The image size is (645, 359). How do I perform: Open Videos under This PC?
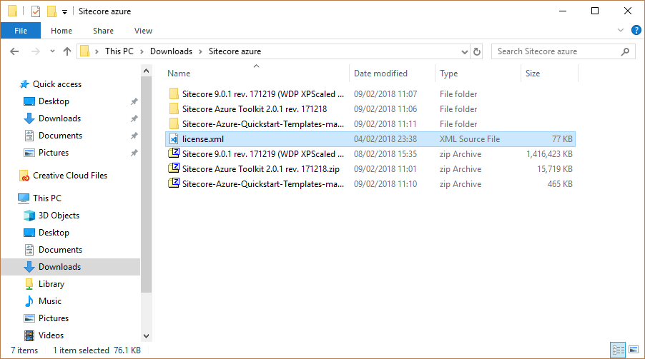click(51, 335)
